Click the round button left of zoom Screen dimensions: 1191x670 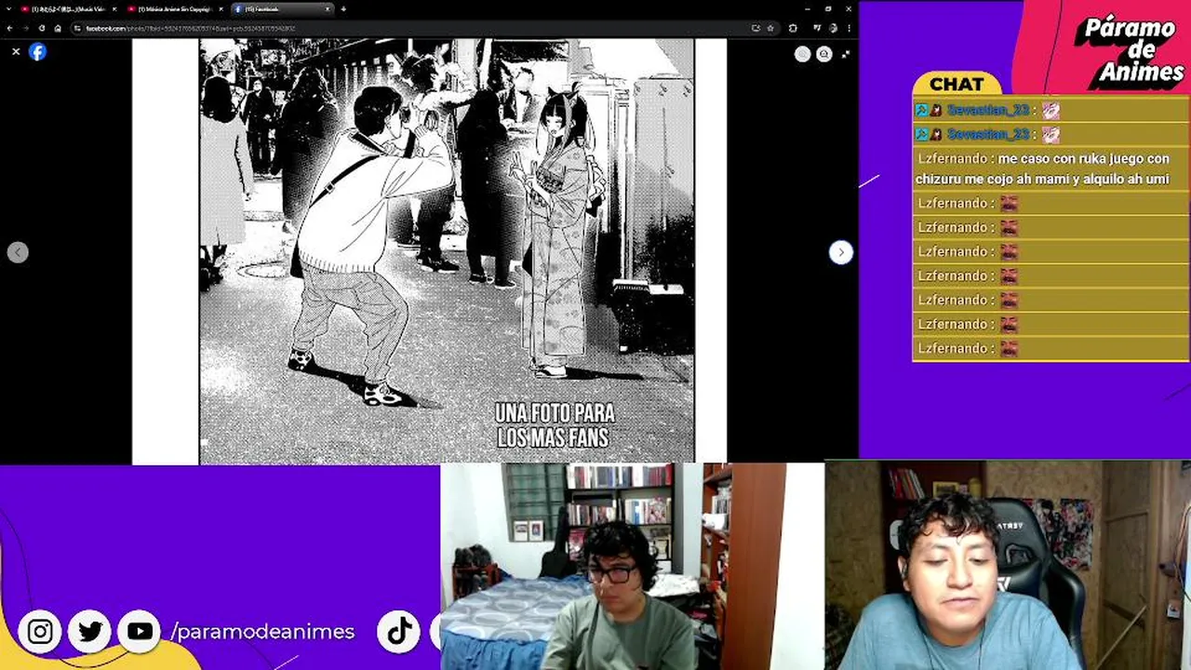pos(802,54)
